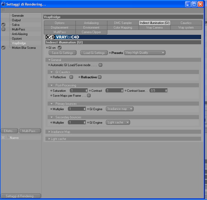This screenshot has height=200, width=207.
Task: Expand the Light cache section
Action: (49, 139)
